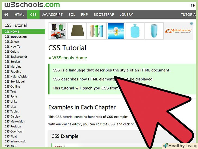Open CSS Inline-block chapter
The width and height of the screenshot is (198, 149).
pyautogui.click(x=15, y=141)
